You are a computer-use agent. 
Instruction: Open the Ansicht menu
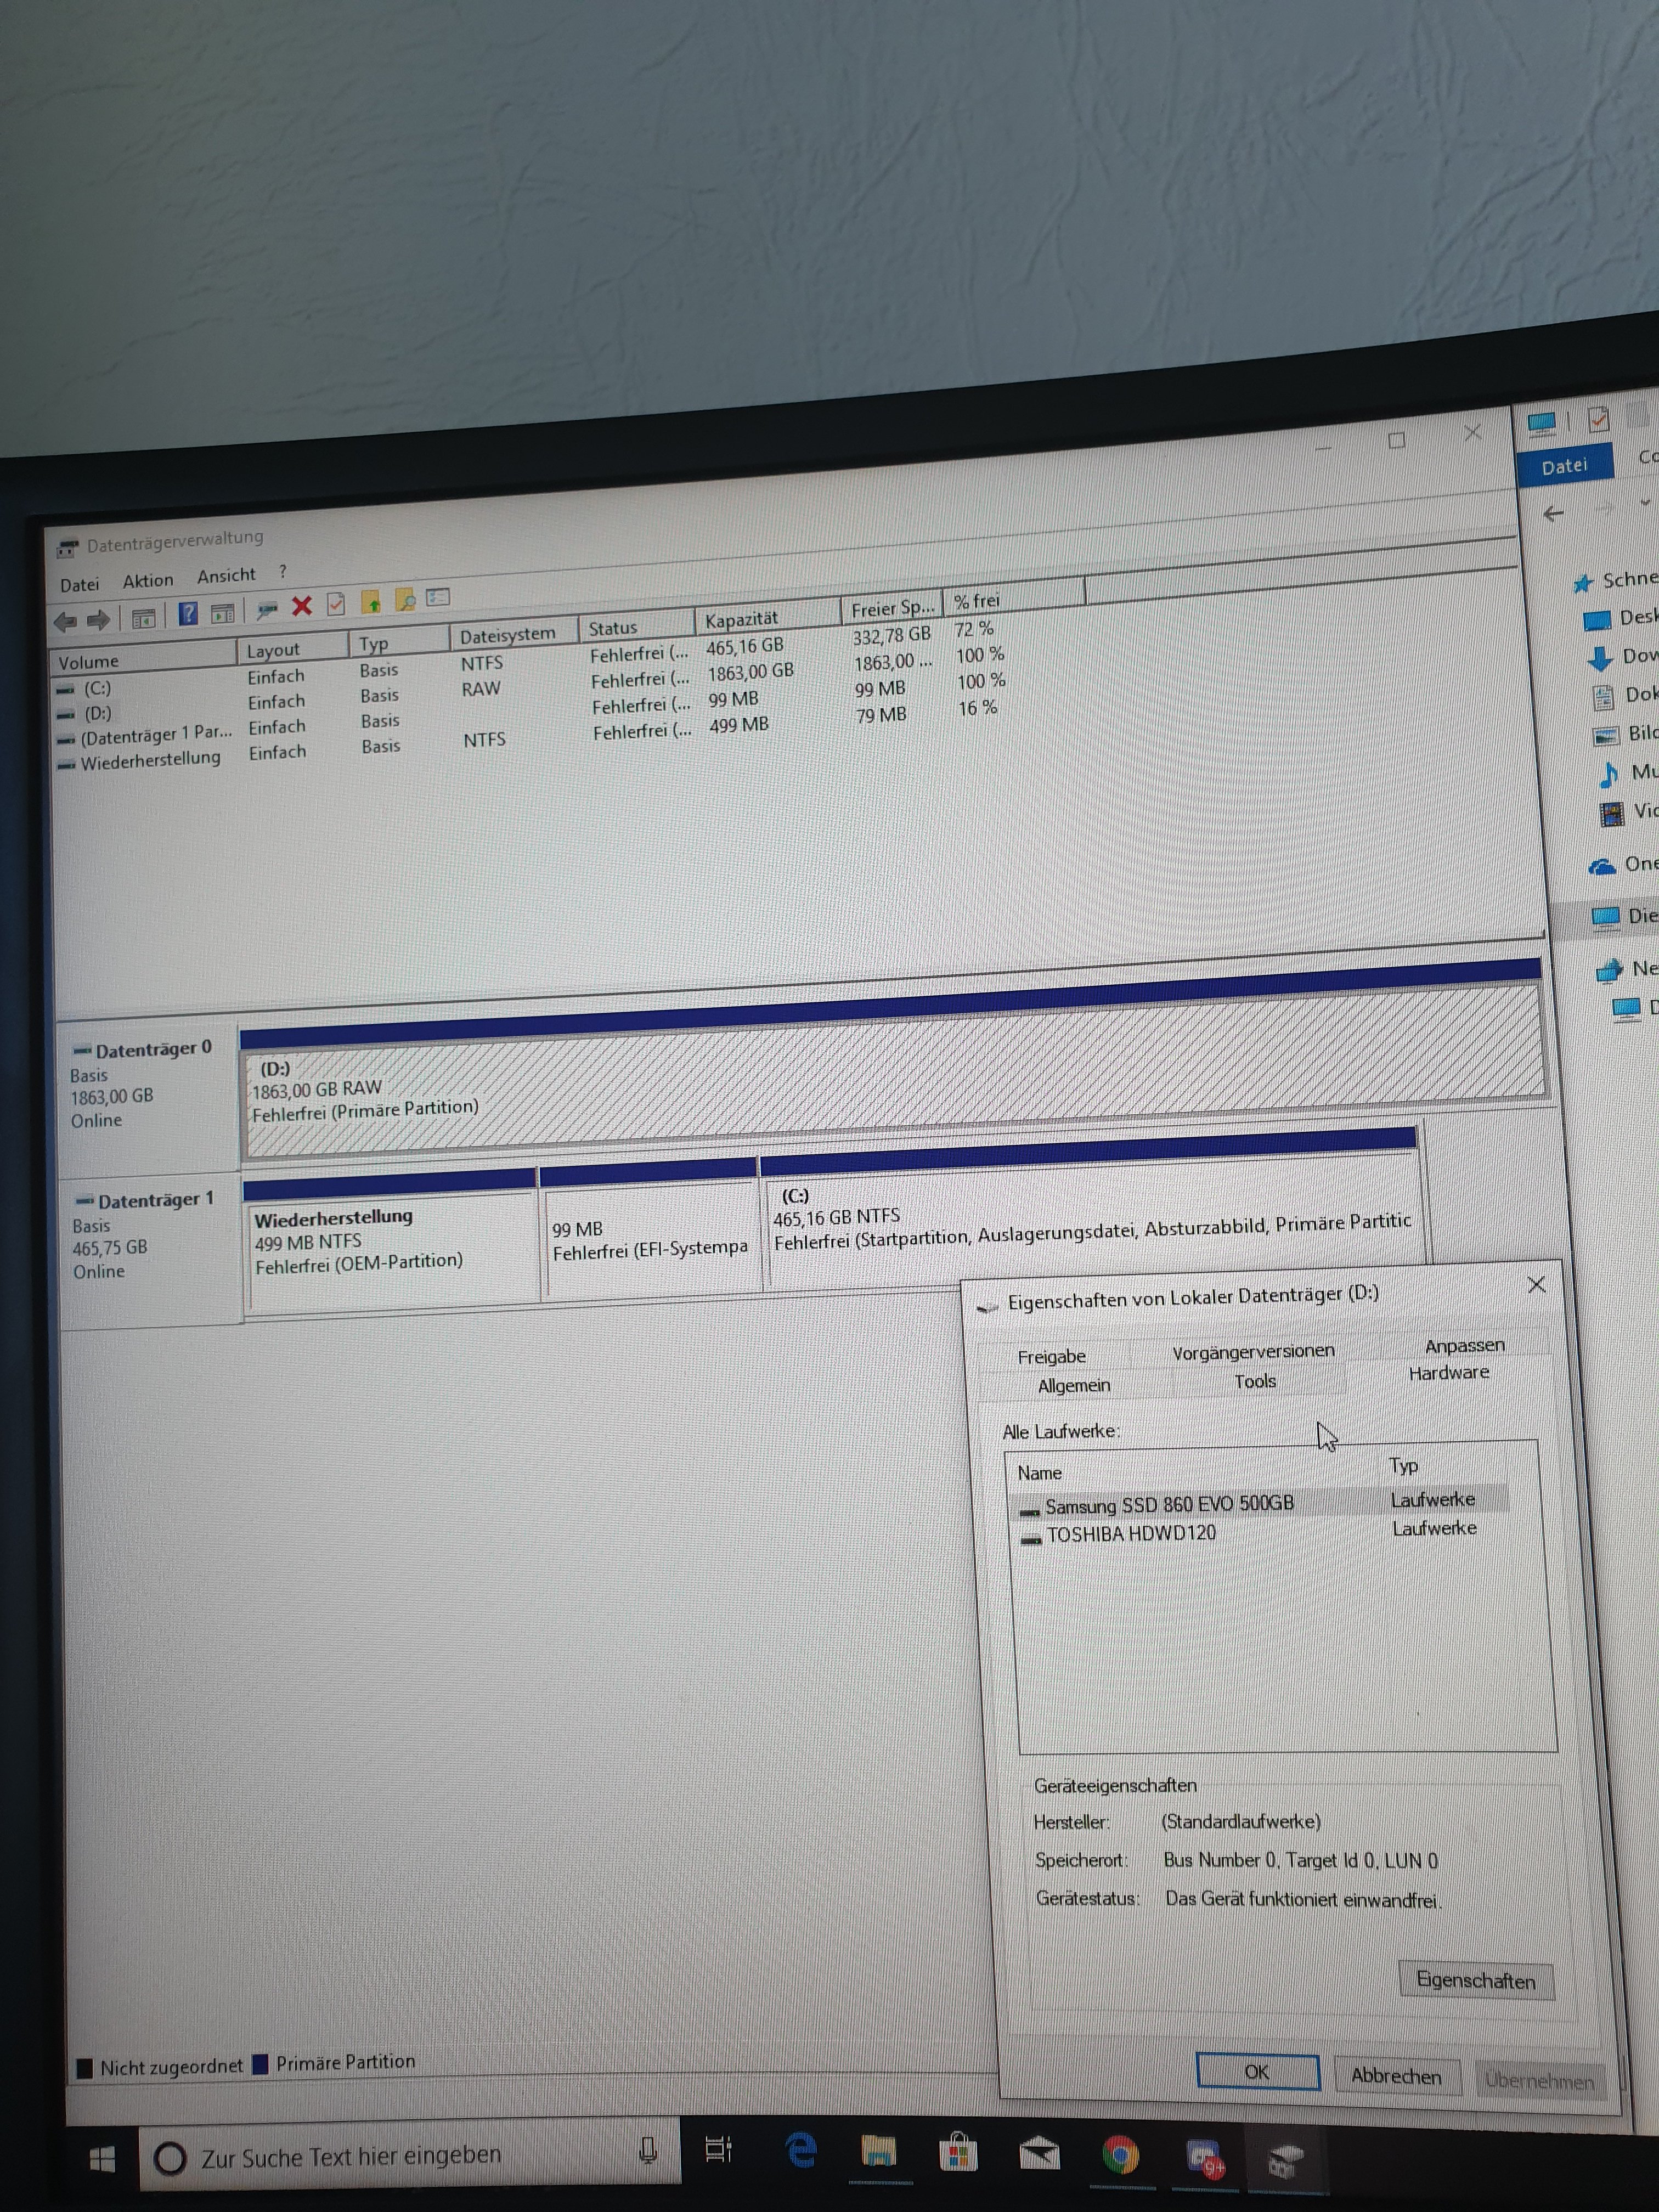(x=226, y=576)
